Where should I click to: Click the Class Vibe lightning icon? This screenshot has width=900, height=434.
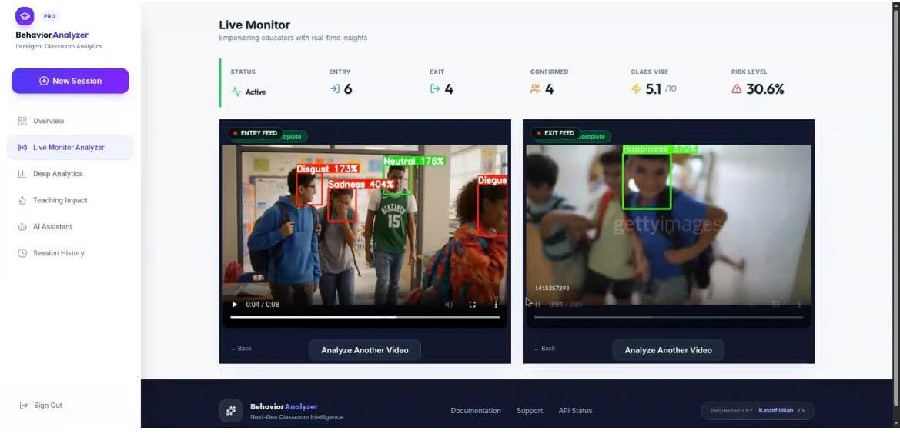[x=636, y=88]
